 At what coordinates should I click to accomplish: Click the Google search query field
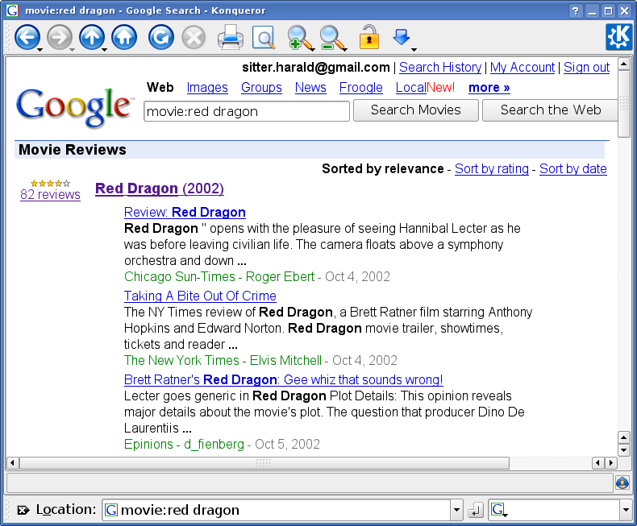point(247,111)
